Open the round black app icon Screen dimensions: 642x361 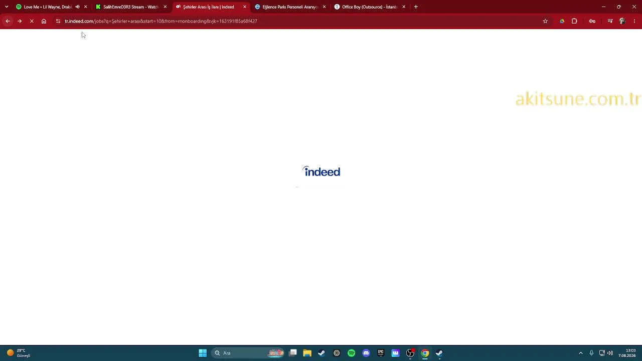[x=337, y=353]
